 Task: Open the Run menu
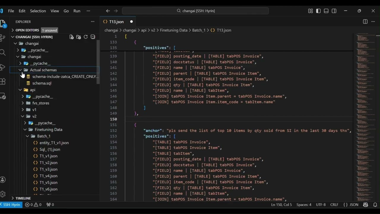[x=77, y=11]
